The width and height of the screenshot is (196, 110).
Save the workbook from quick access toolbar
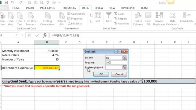(6, 2)
